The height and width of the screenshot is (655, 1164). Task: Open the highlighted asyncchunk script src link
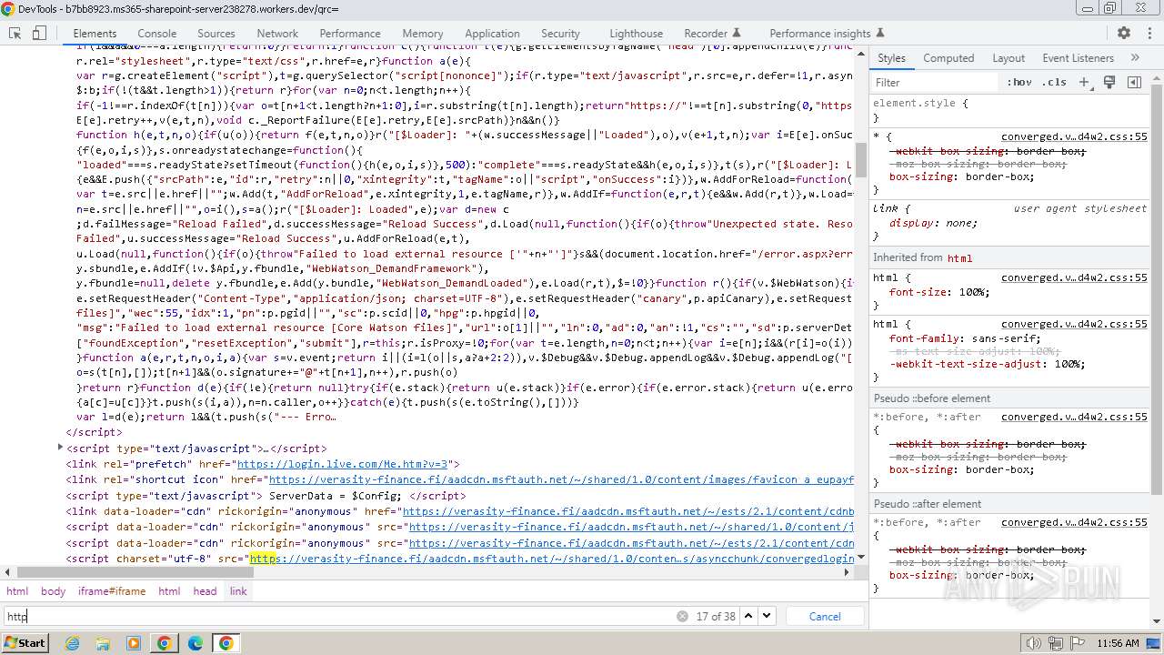pos(552,559)
